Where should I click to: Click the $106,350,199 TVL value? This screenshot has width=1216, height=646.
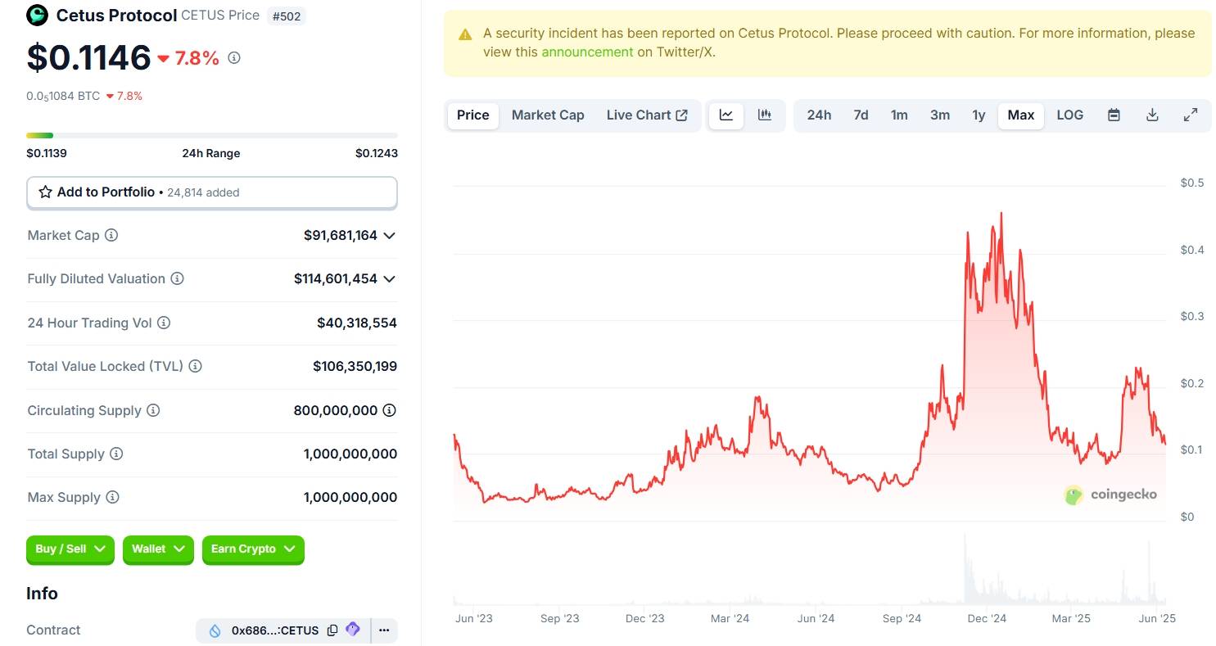tap(355, 366)
